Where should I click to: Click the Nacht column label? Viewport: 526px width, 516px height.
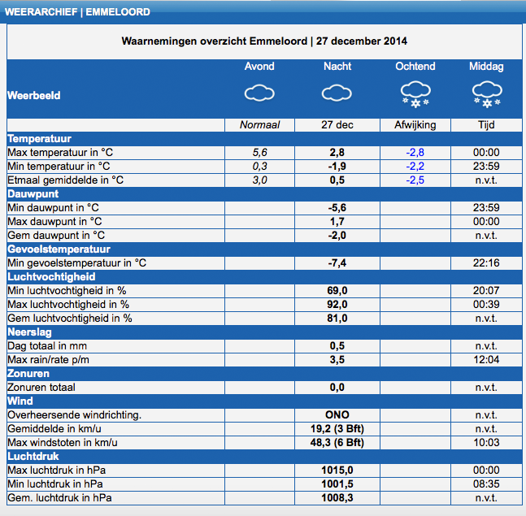(337, 67)
